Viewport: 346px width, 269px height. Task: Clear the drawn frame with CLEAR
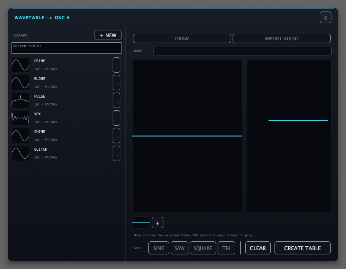258,248
